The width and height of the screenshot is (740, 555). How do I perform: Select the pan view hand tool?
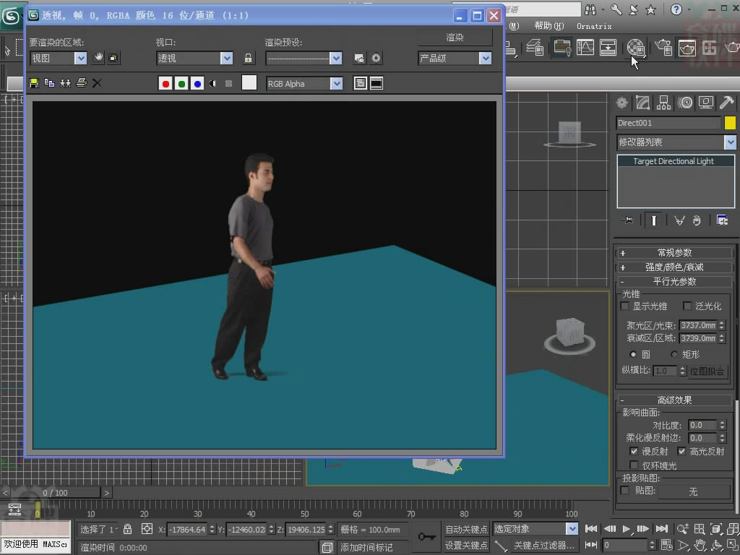point(700,545)
